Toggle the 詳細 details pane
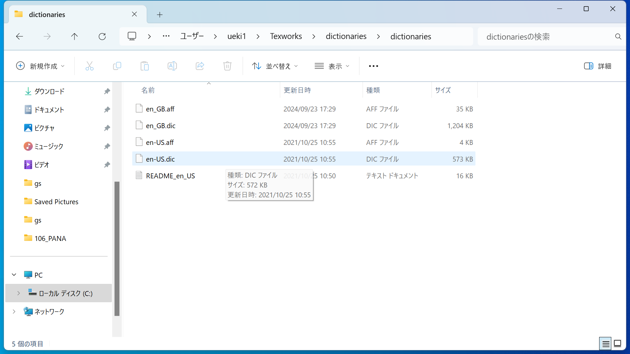 pos(598,66)
